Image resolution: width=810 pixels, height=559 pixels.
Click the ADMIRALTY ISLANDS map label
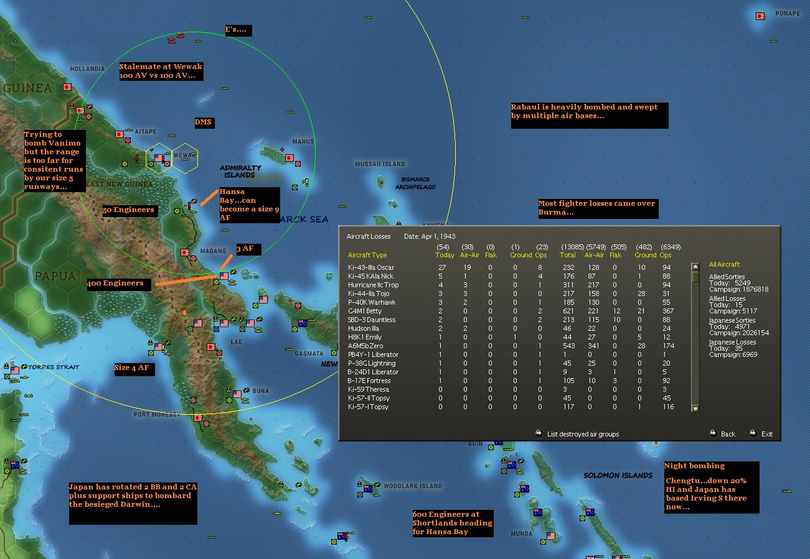(240, 172)
